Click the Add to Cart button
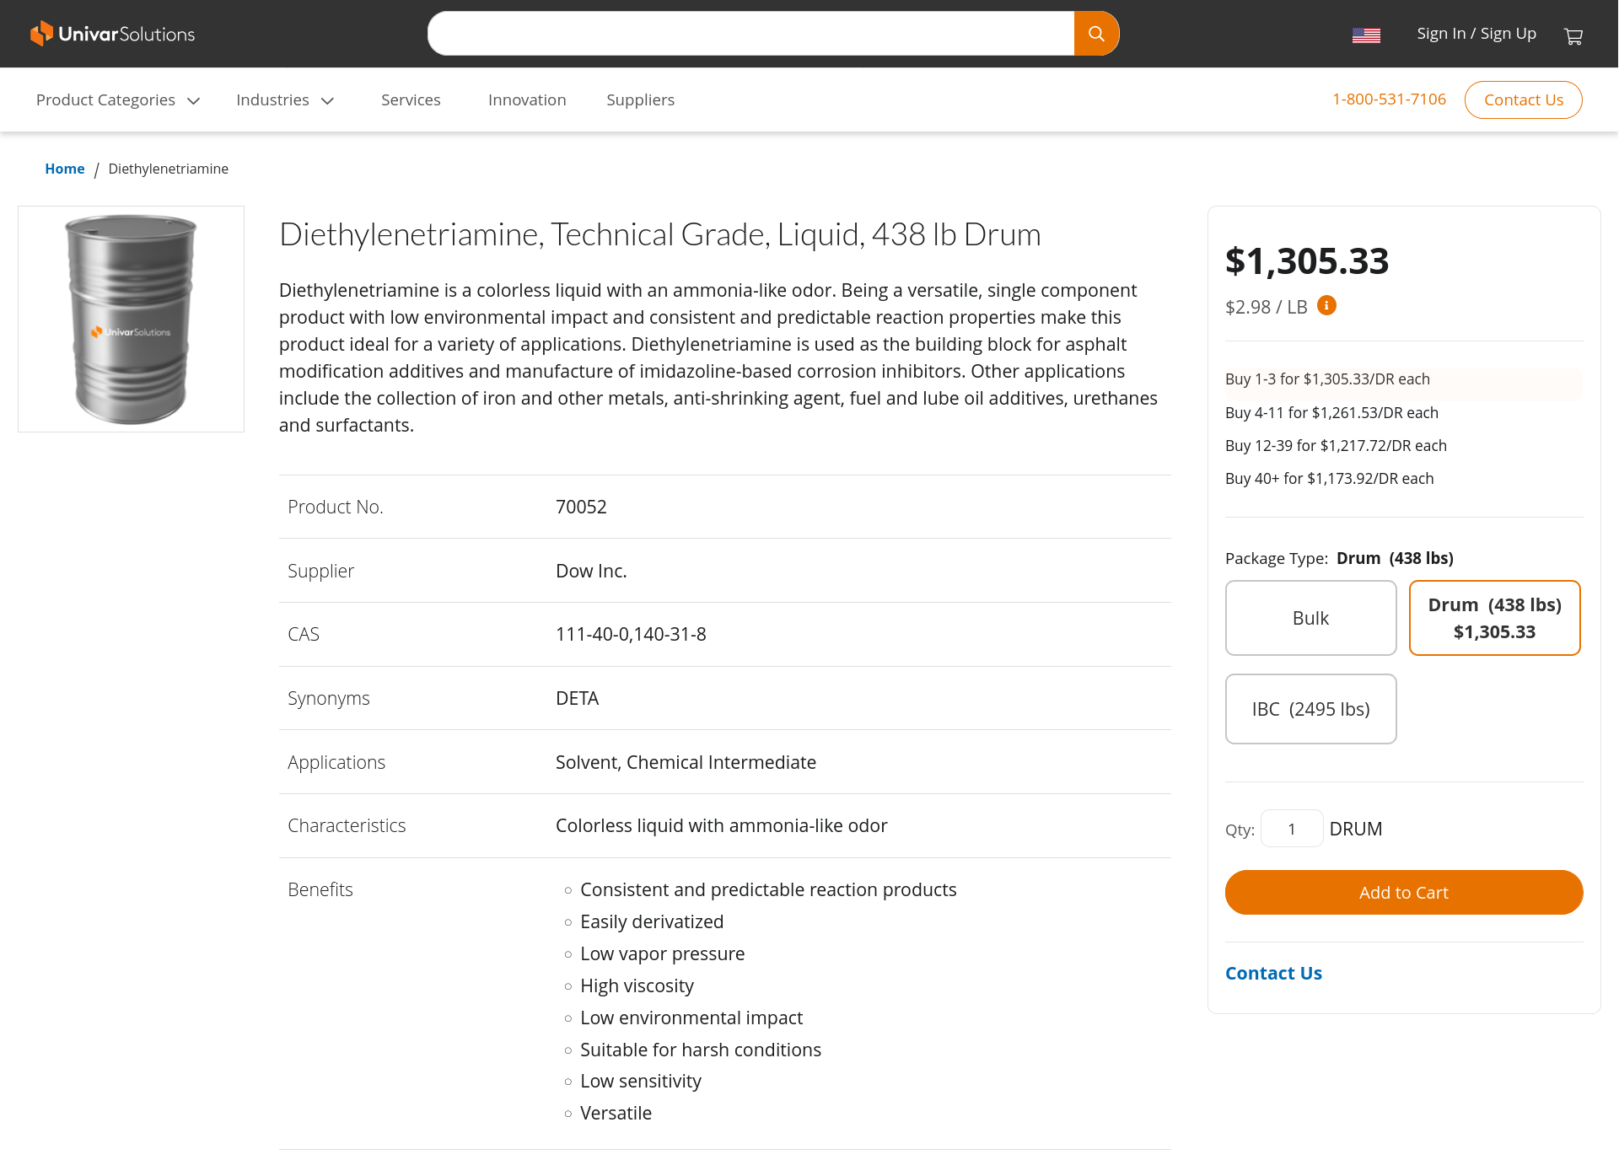This screenshot has height=1160, width=1619. click(1403, 893)
